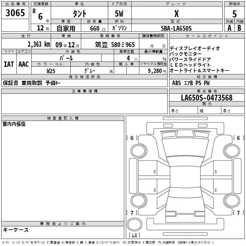This screenshot has height=246, width=246.
Task: Click the overall grade score 5
Action: tap(234, 14)
